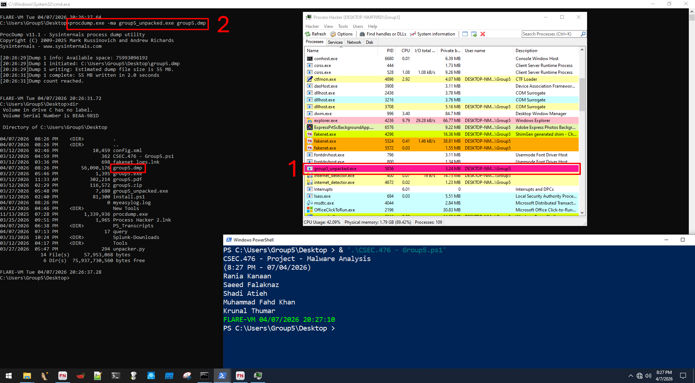The width and height of the screenshot is (695, 383).
Task: Open the View menu
Action: [328, 26]
